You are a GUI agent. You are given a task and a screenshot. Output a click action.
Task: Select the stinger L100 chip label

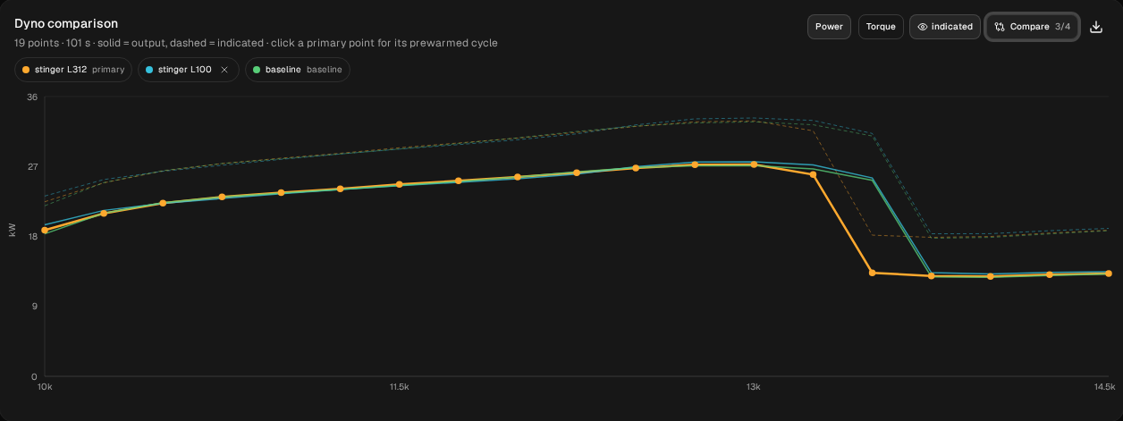[x=184, y=70]
